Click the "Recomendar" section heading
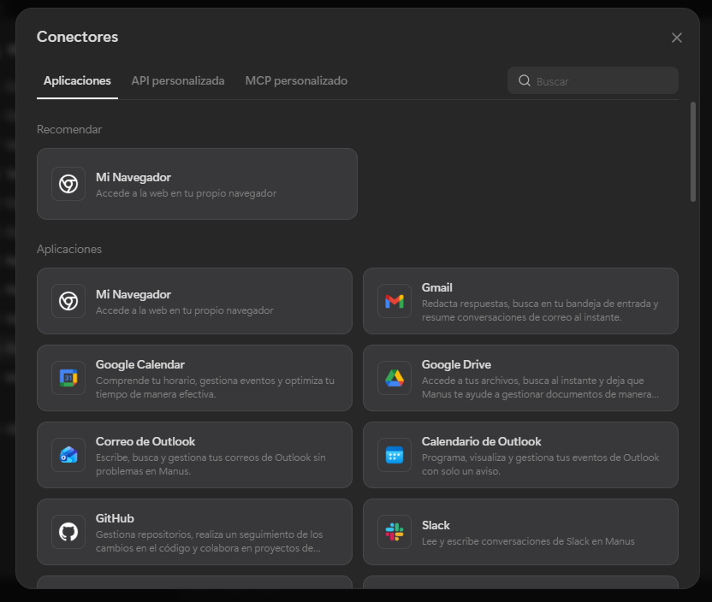Image resolution: width=712 pixels, height=602 pixels. point(69,129)
